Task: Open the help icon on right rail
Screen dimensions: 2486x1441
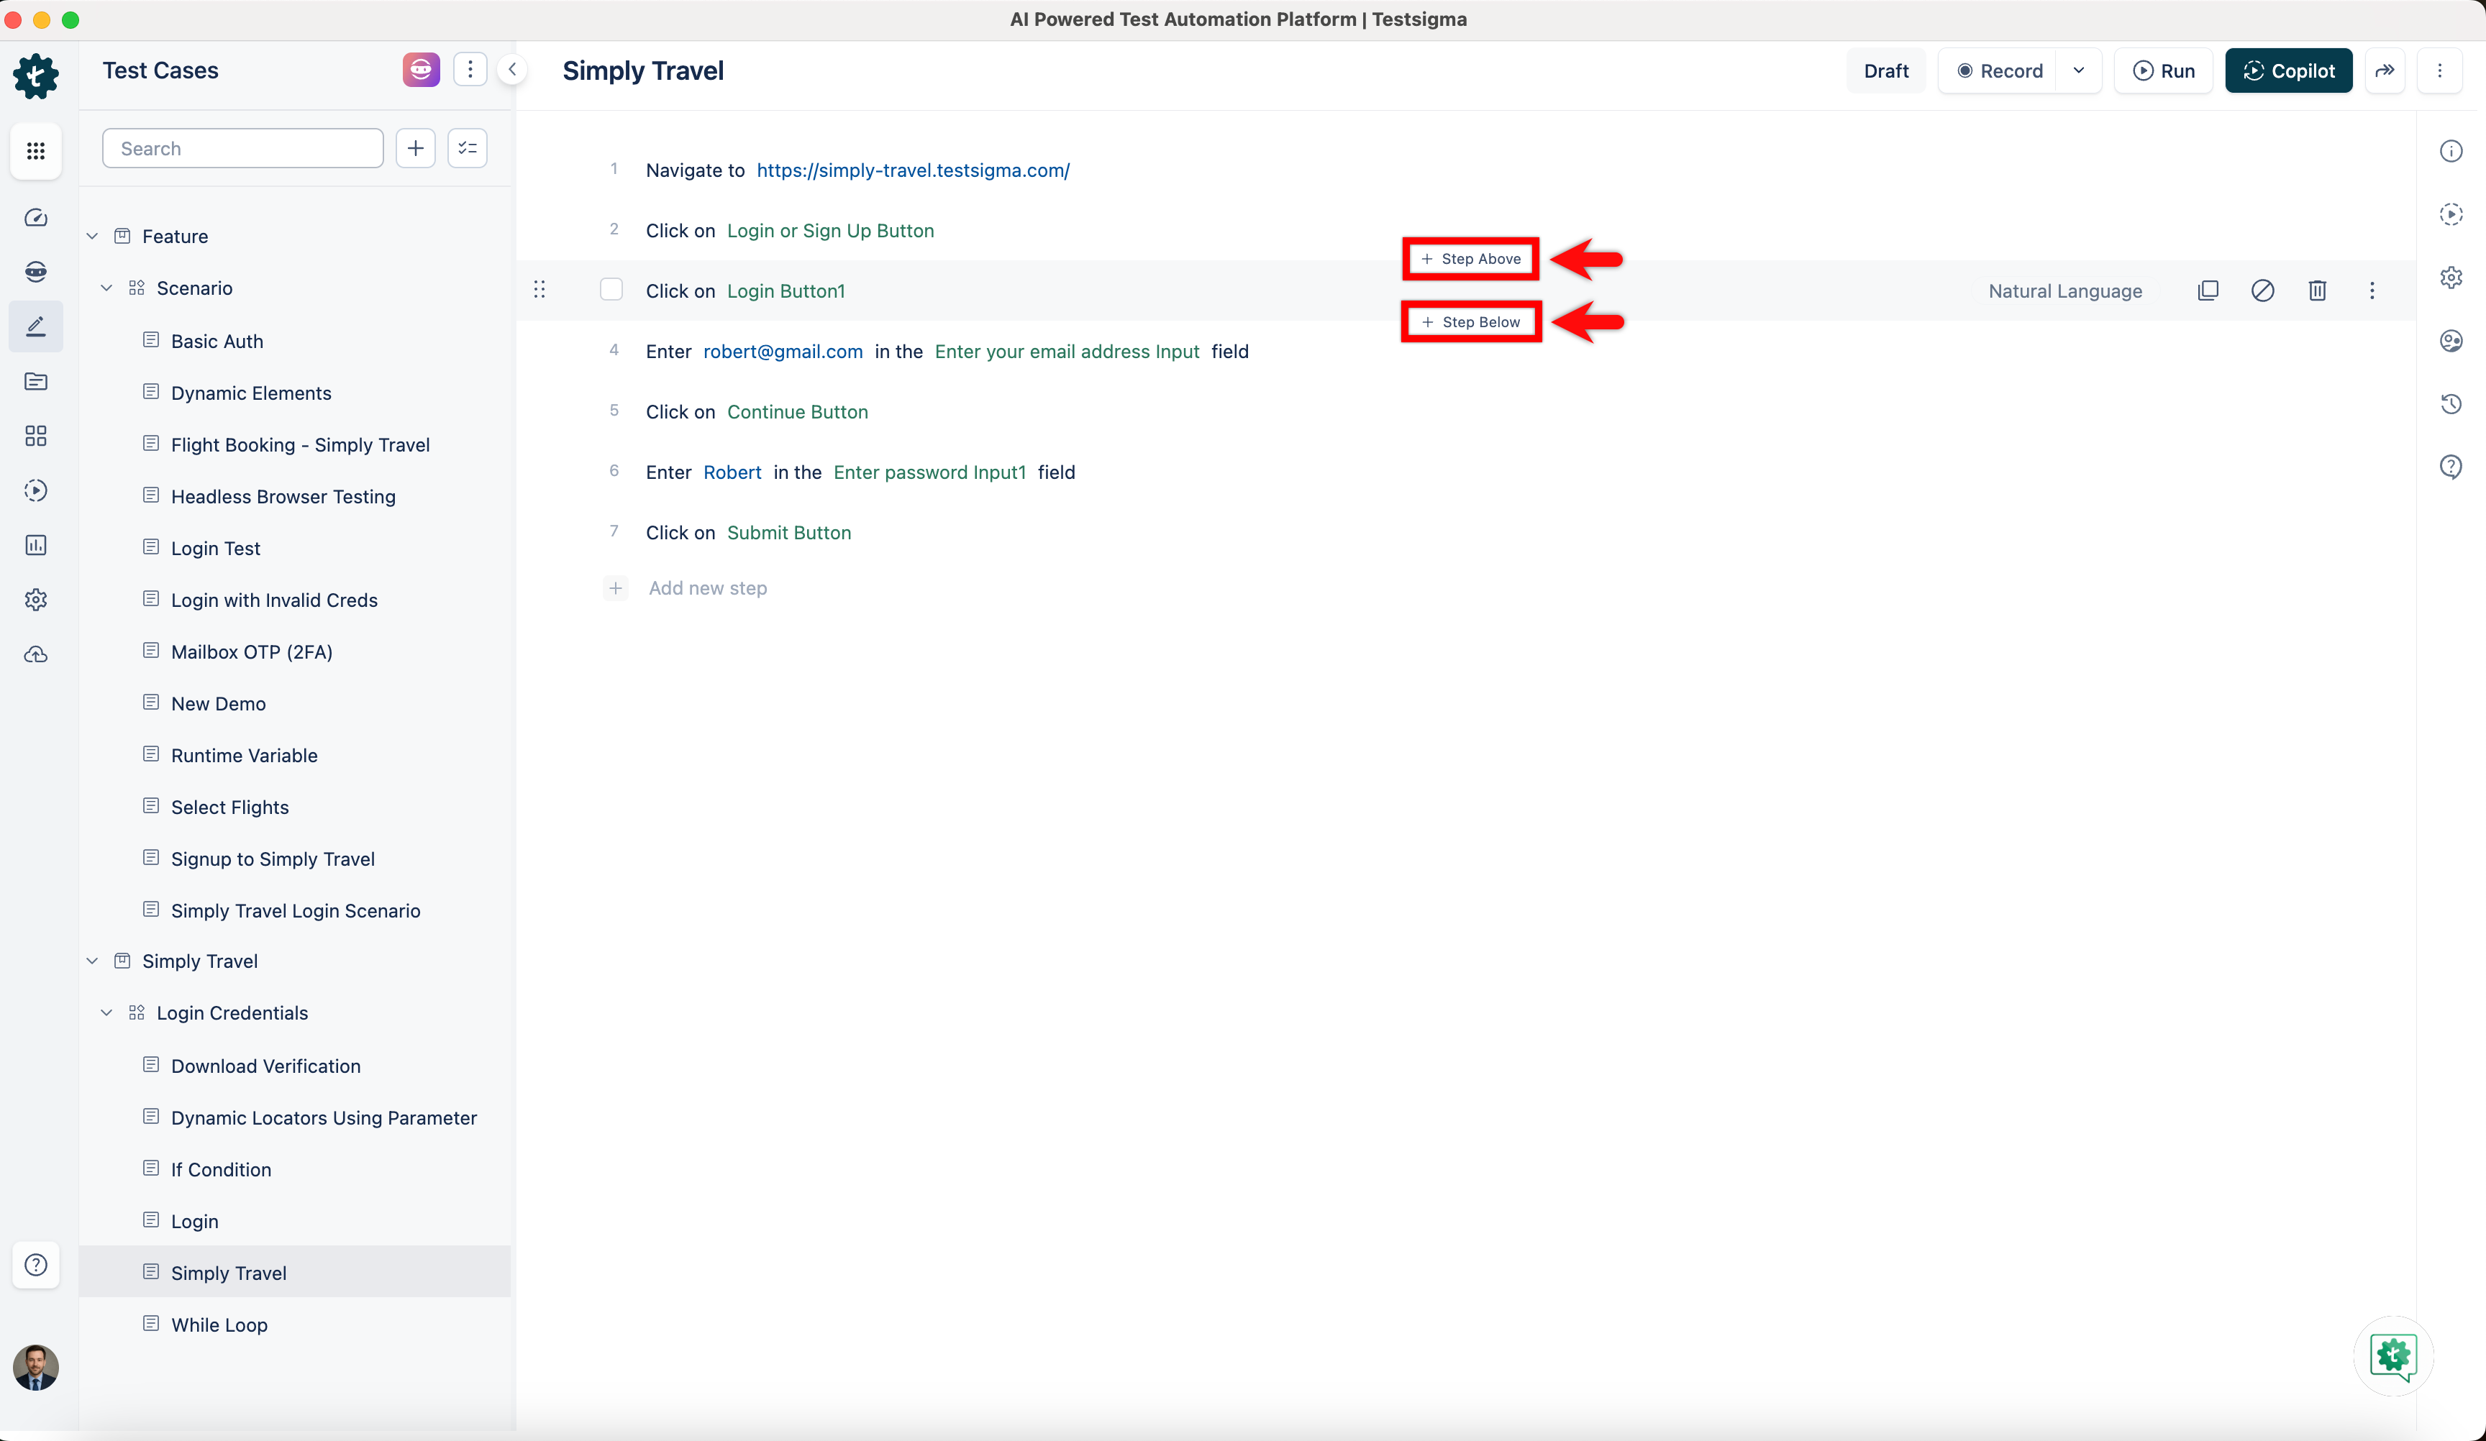Action: pos(2451,467)
